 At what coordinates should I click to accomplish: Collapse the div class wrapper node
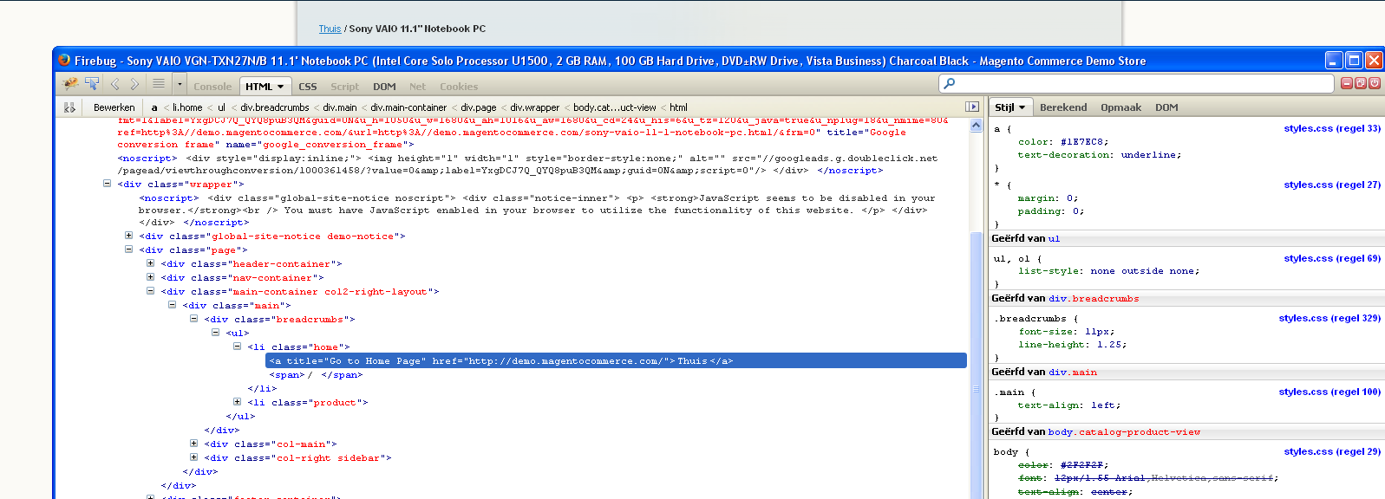click(x=107, y=184)
